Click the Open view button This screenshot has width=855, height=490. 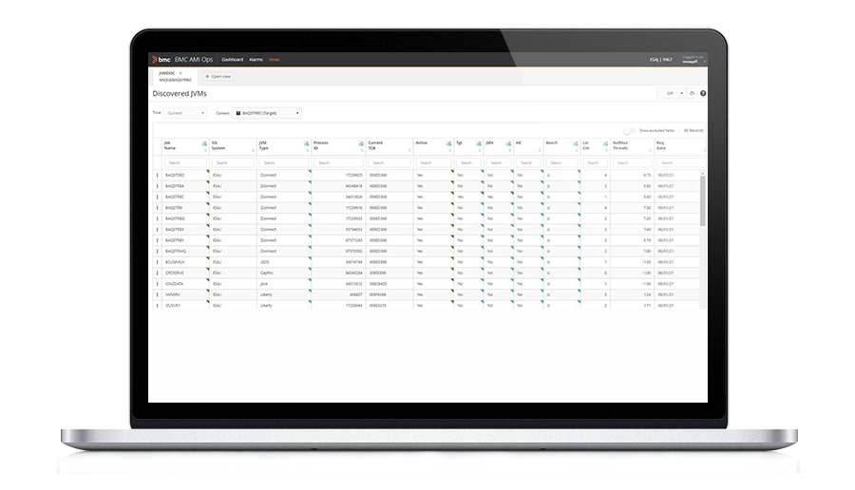(218, 76)
